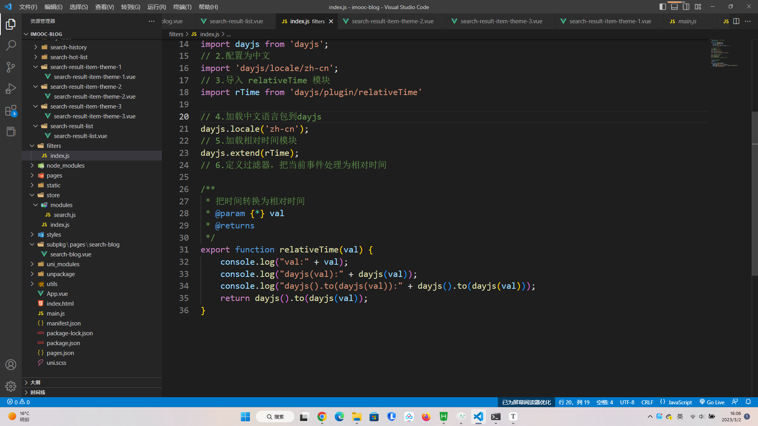758x426 pixels.
Task: Open Microsoft Edge from the taskbar
Action: [x=339, y=417]
